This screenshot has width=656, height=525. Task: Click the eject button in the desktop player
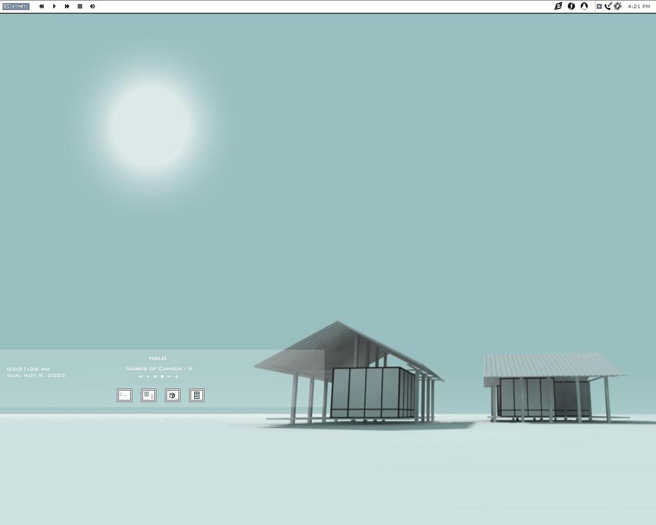177,377
